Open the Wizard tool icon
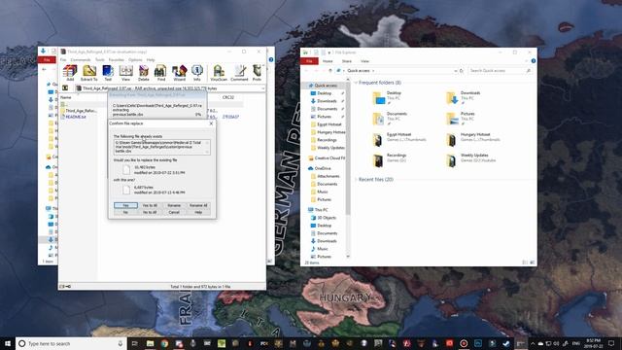This screenshot has width=622, height=350. tap(179, 72)
